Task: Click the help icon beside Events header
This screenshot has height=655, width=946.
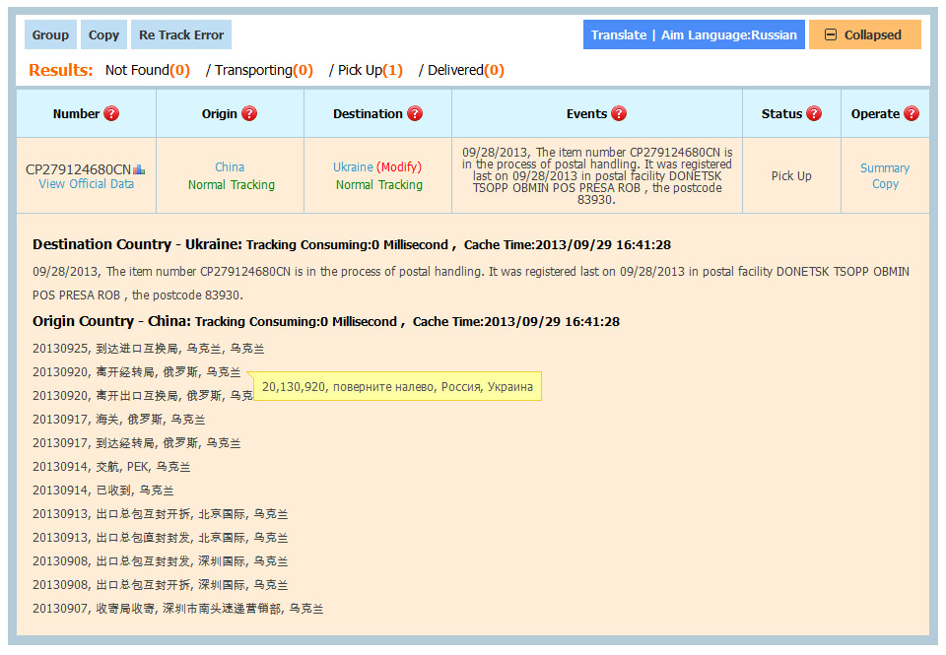Action: coord(619,113)
